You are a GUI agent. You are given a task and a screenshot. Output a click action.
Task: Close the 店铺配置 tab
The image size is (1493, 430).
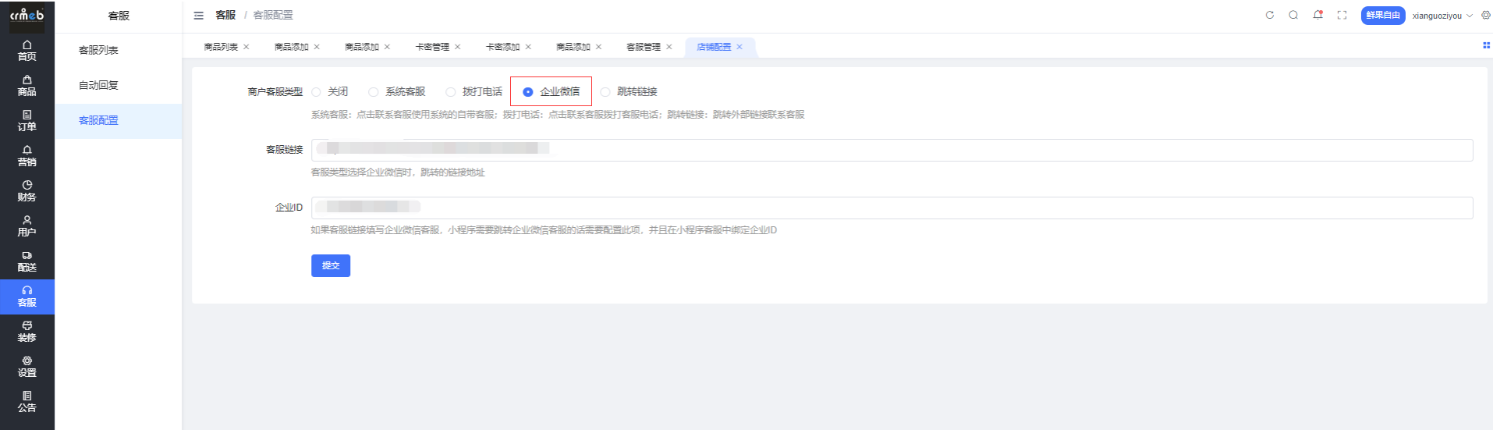tap(739, 47)
